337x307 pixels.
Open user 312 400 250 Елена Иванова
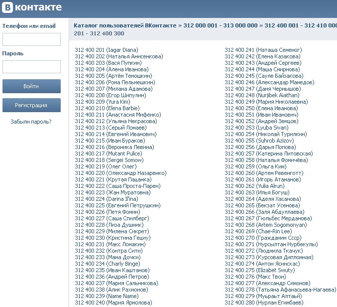[x=261, y=108]
